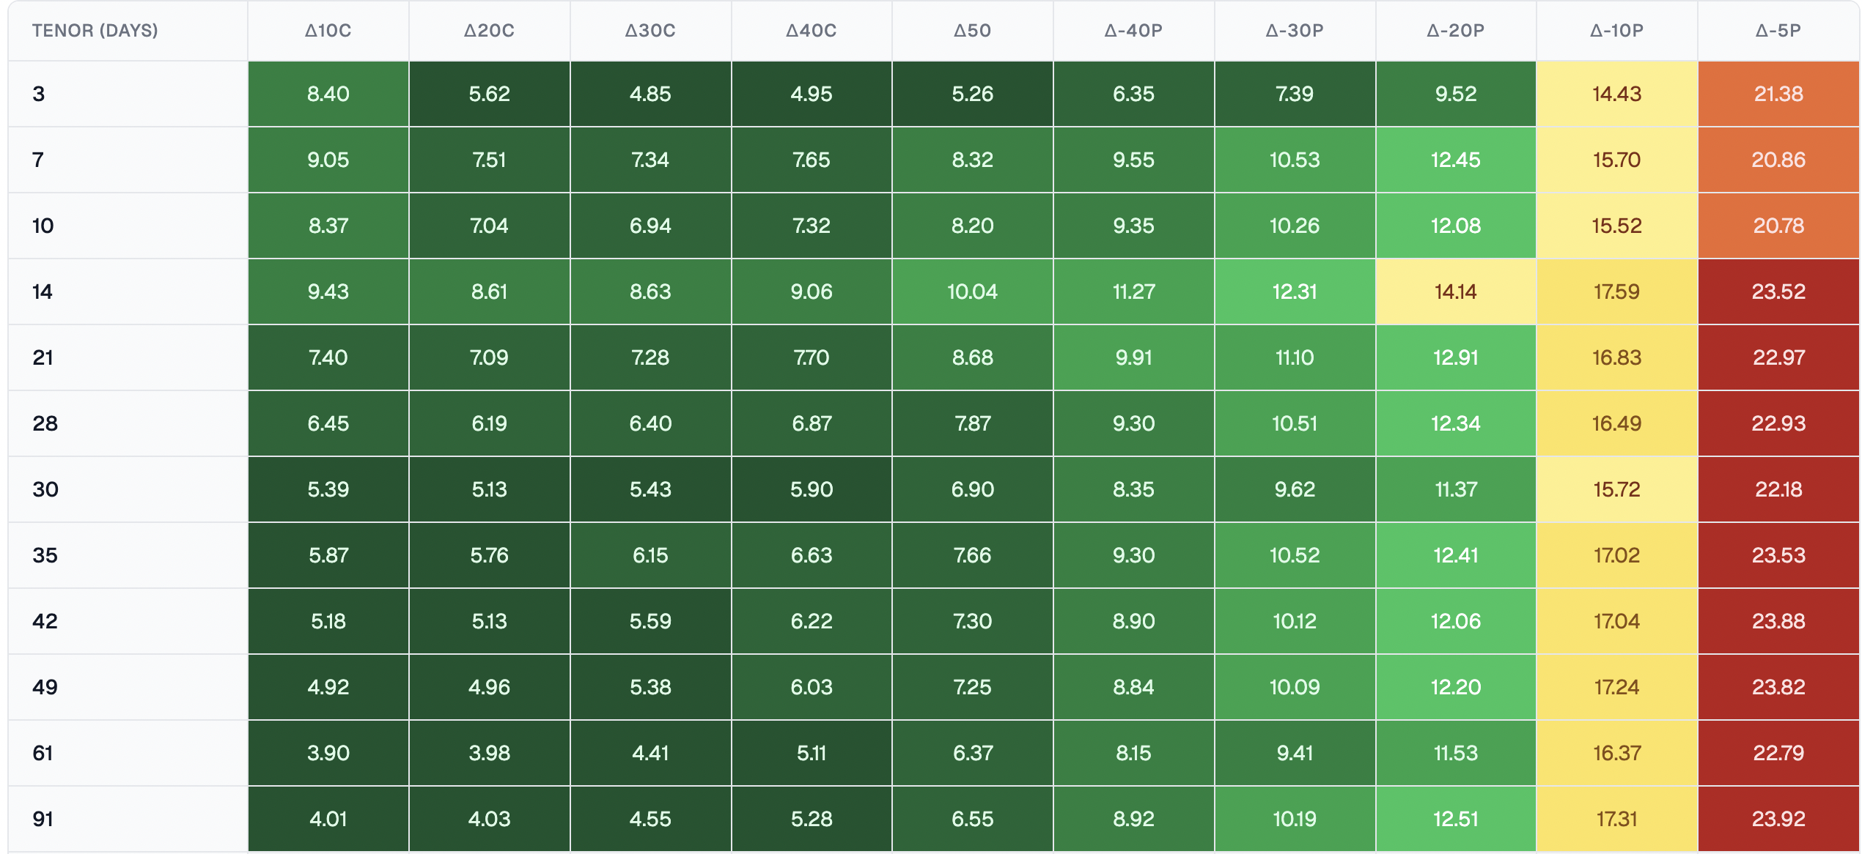The image size is (1862, 854).
Task: Click the Δ-40P column header
Action: click(1133, 31)
